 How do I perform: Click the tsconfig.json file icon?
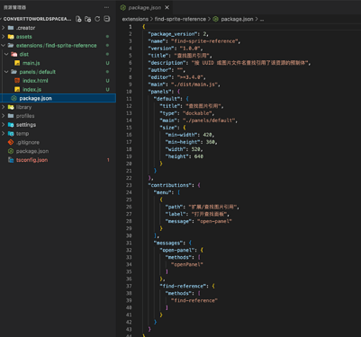click(11, 160)
